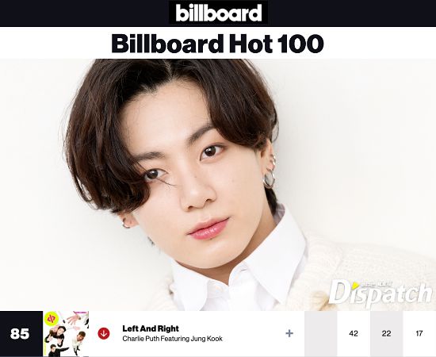
Task: Select the weeks on chart value 17
Action: point(419,333)
